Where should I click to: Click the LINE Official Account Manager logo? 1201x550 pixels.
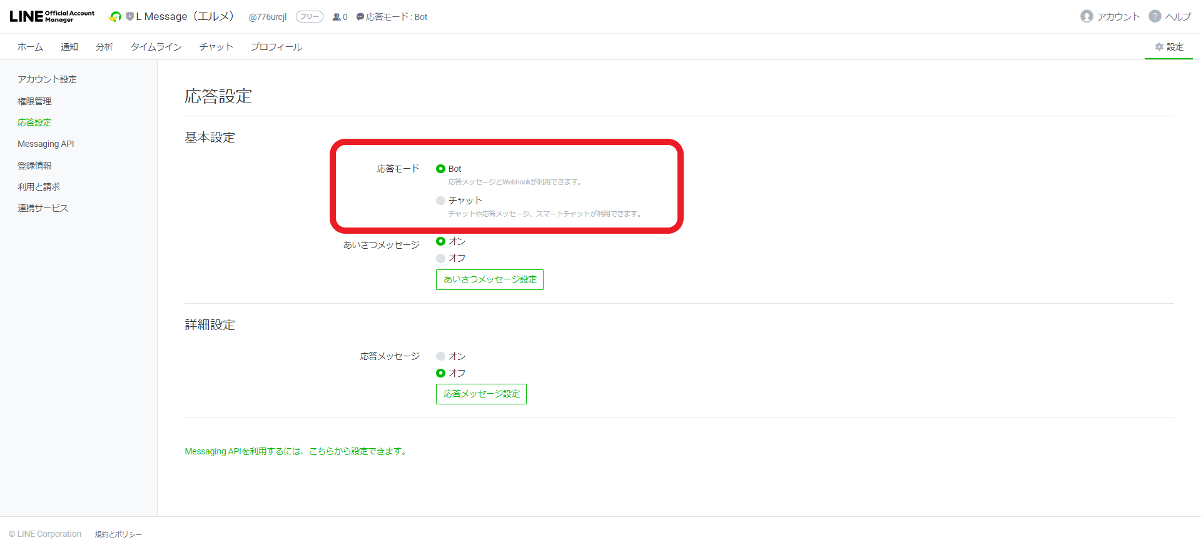point(52,16)
